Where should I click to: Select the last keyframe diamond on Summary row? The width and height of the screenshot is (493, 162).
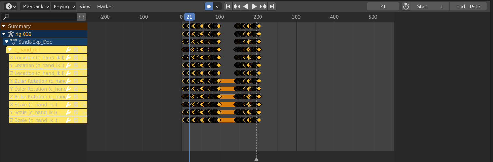(x=259, y=26)
